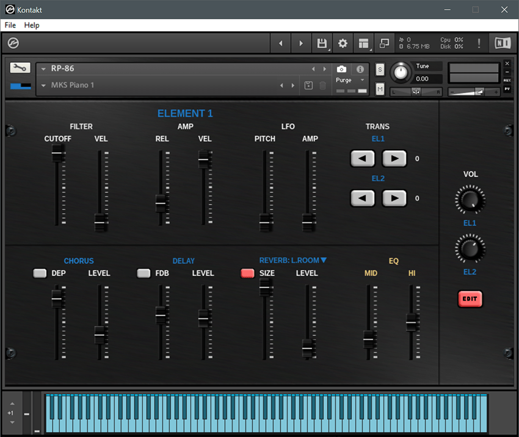Screen dimensions: 519x437
Task: Click the Amp REL slider handle
Action: point(161,203)
